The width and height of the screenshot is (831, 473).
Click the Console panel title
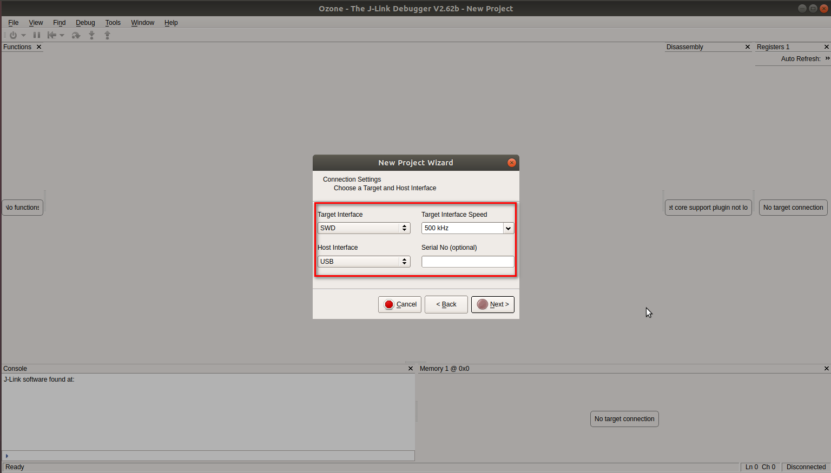click(x=15, y=369)
